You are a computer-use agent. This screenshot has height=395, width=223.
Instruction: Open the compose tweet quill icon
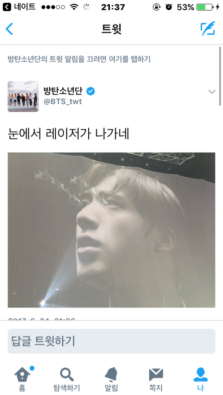pos(208,28)
